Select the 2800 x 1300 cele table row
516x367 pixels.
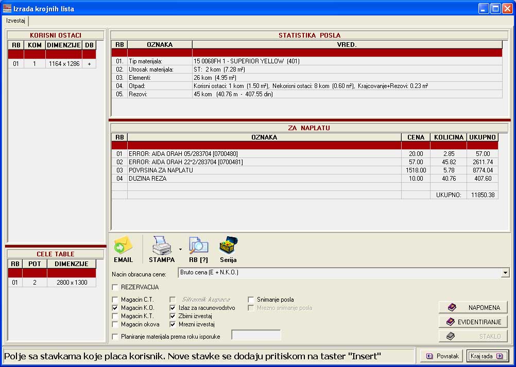tap(71, 283)
